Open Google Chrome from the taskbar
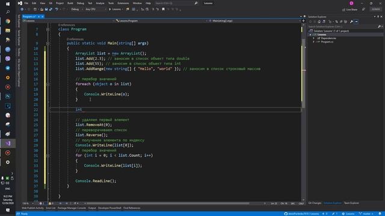385x216 pixels. click(8, 22)
